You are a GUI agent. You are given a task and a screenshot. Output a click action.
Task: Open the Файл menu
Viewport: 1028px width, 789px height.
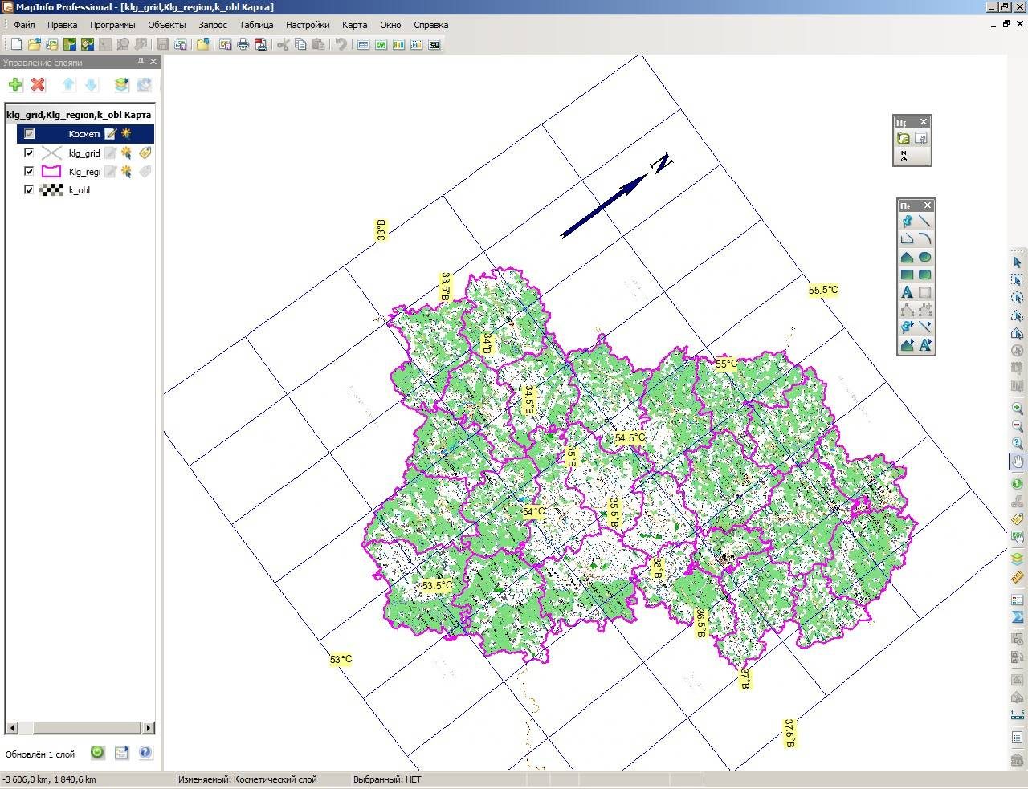24,25
